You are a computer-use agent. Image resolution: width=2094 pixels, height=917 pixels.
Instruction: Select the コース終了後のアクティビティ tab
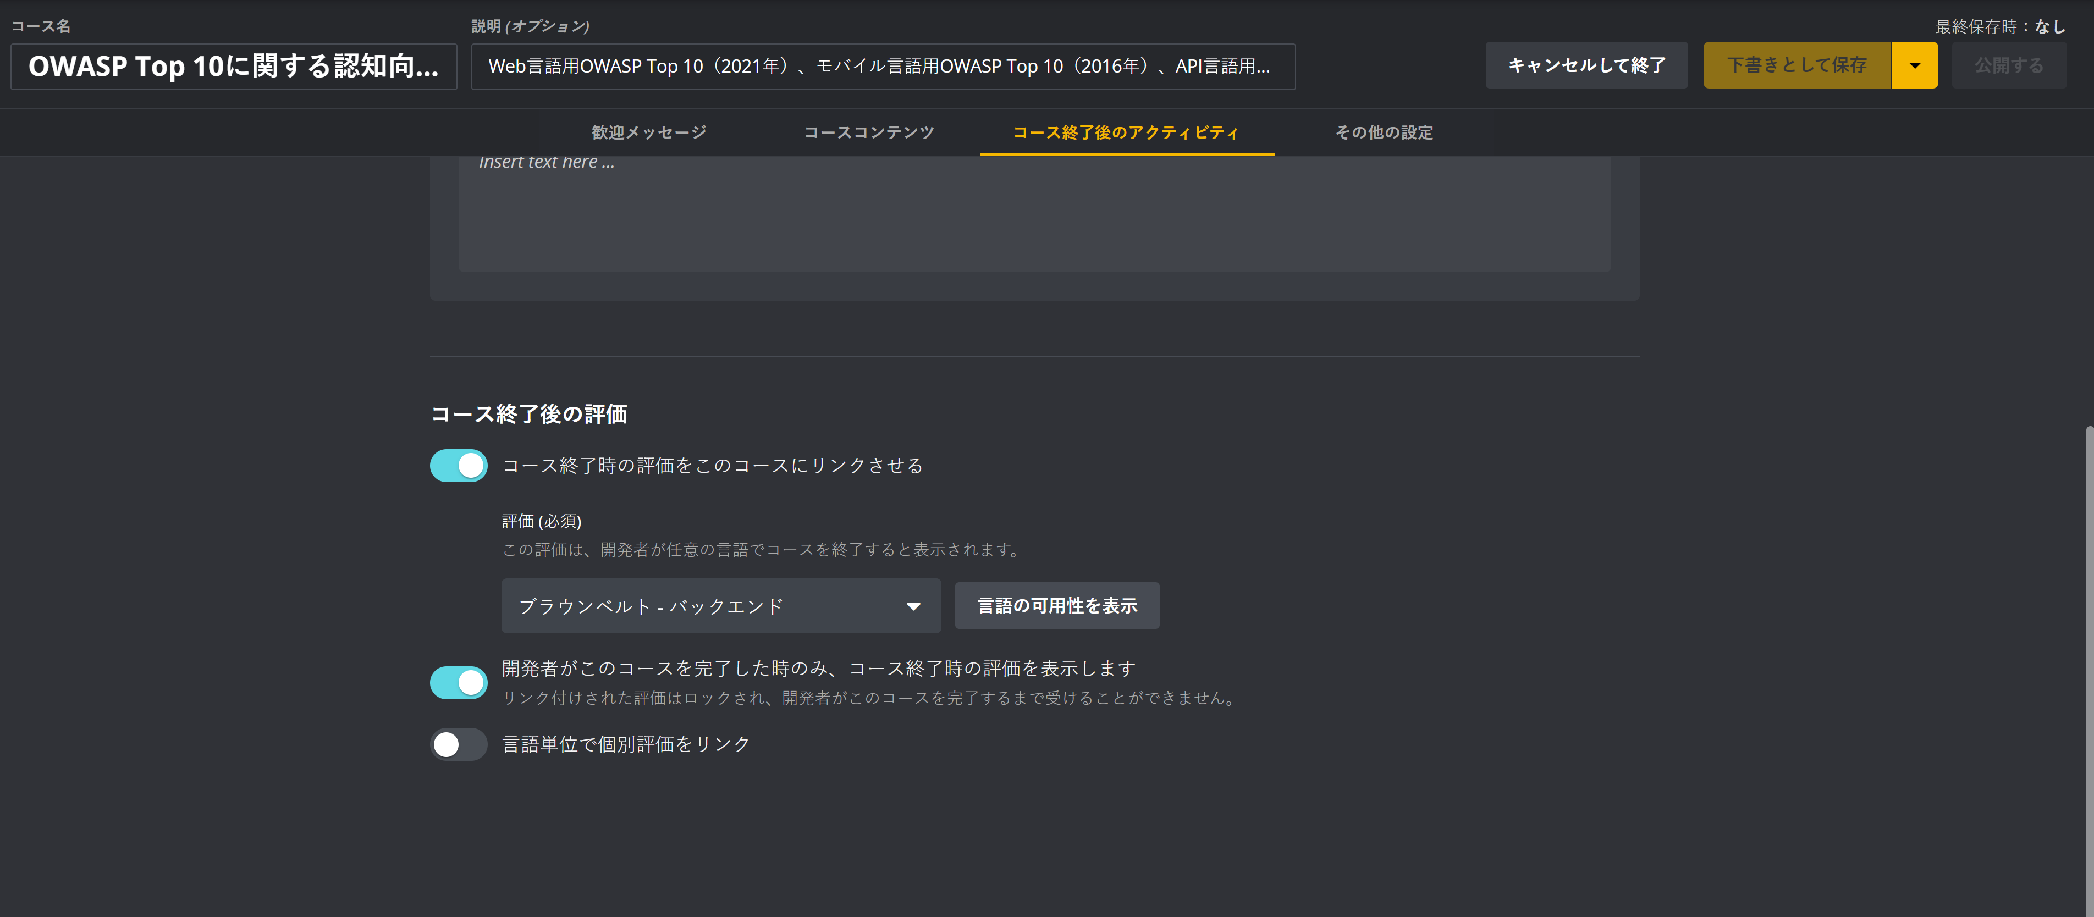(x=1127, y=132)
